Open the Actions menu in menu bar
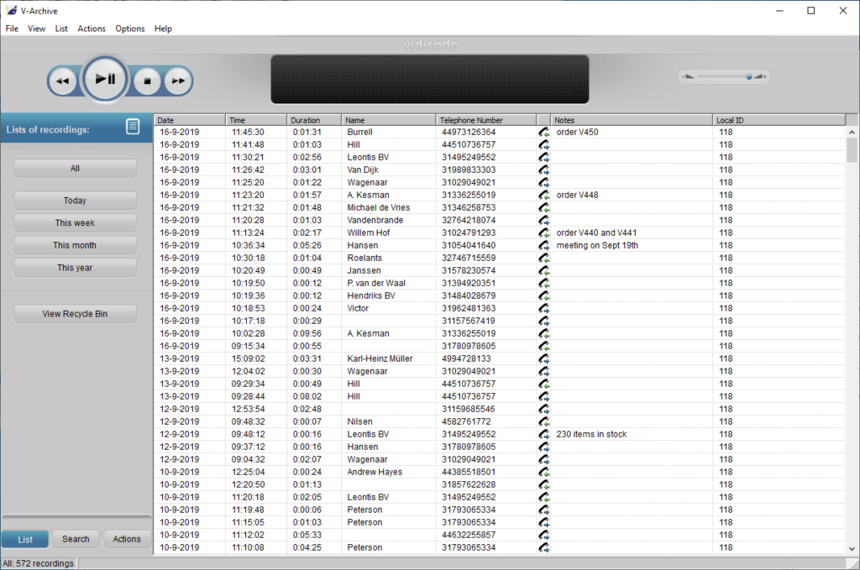The image size is (860, 570). 92,29
